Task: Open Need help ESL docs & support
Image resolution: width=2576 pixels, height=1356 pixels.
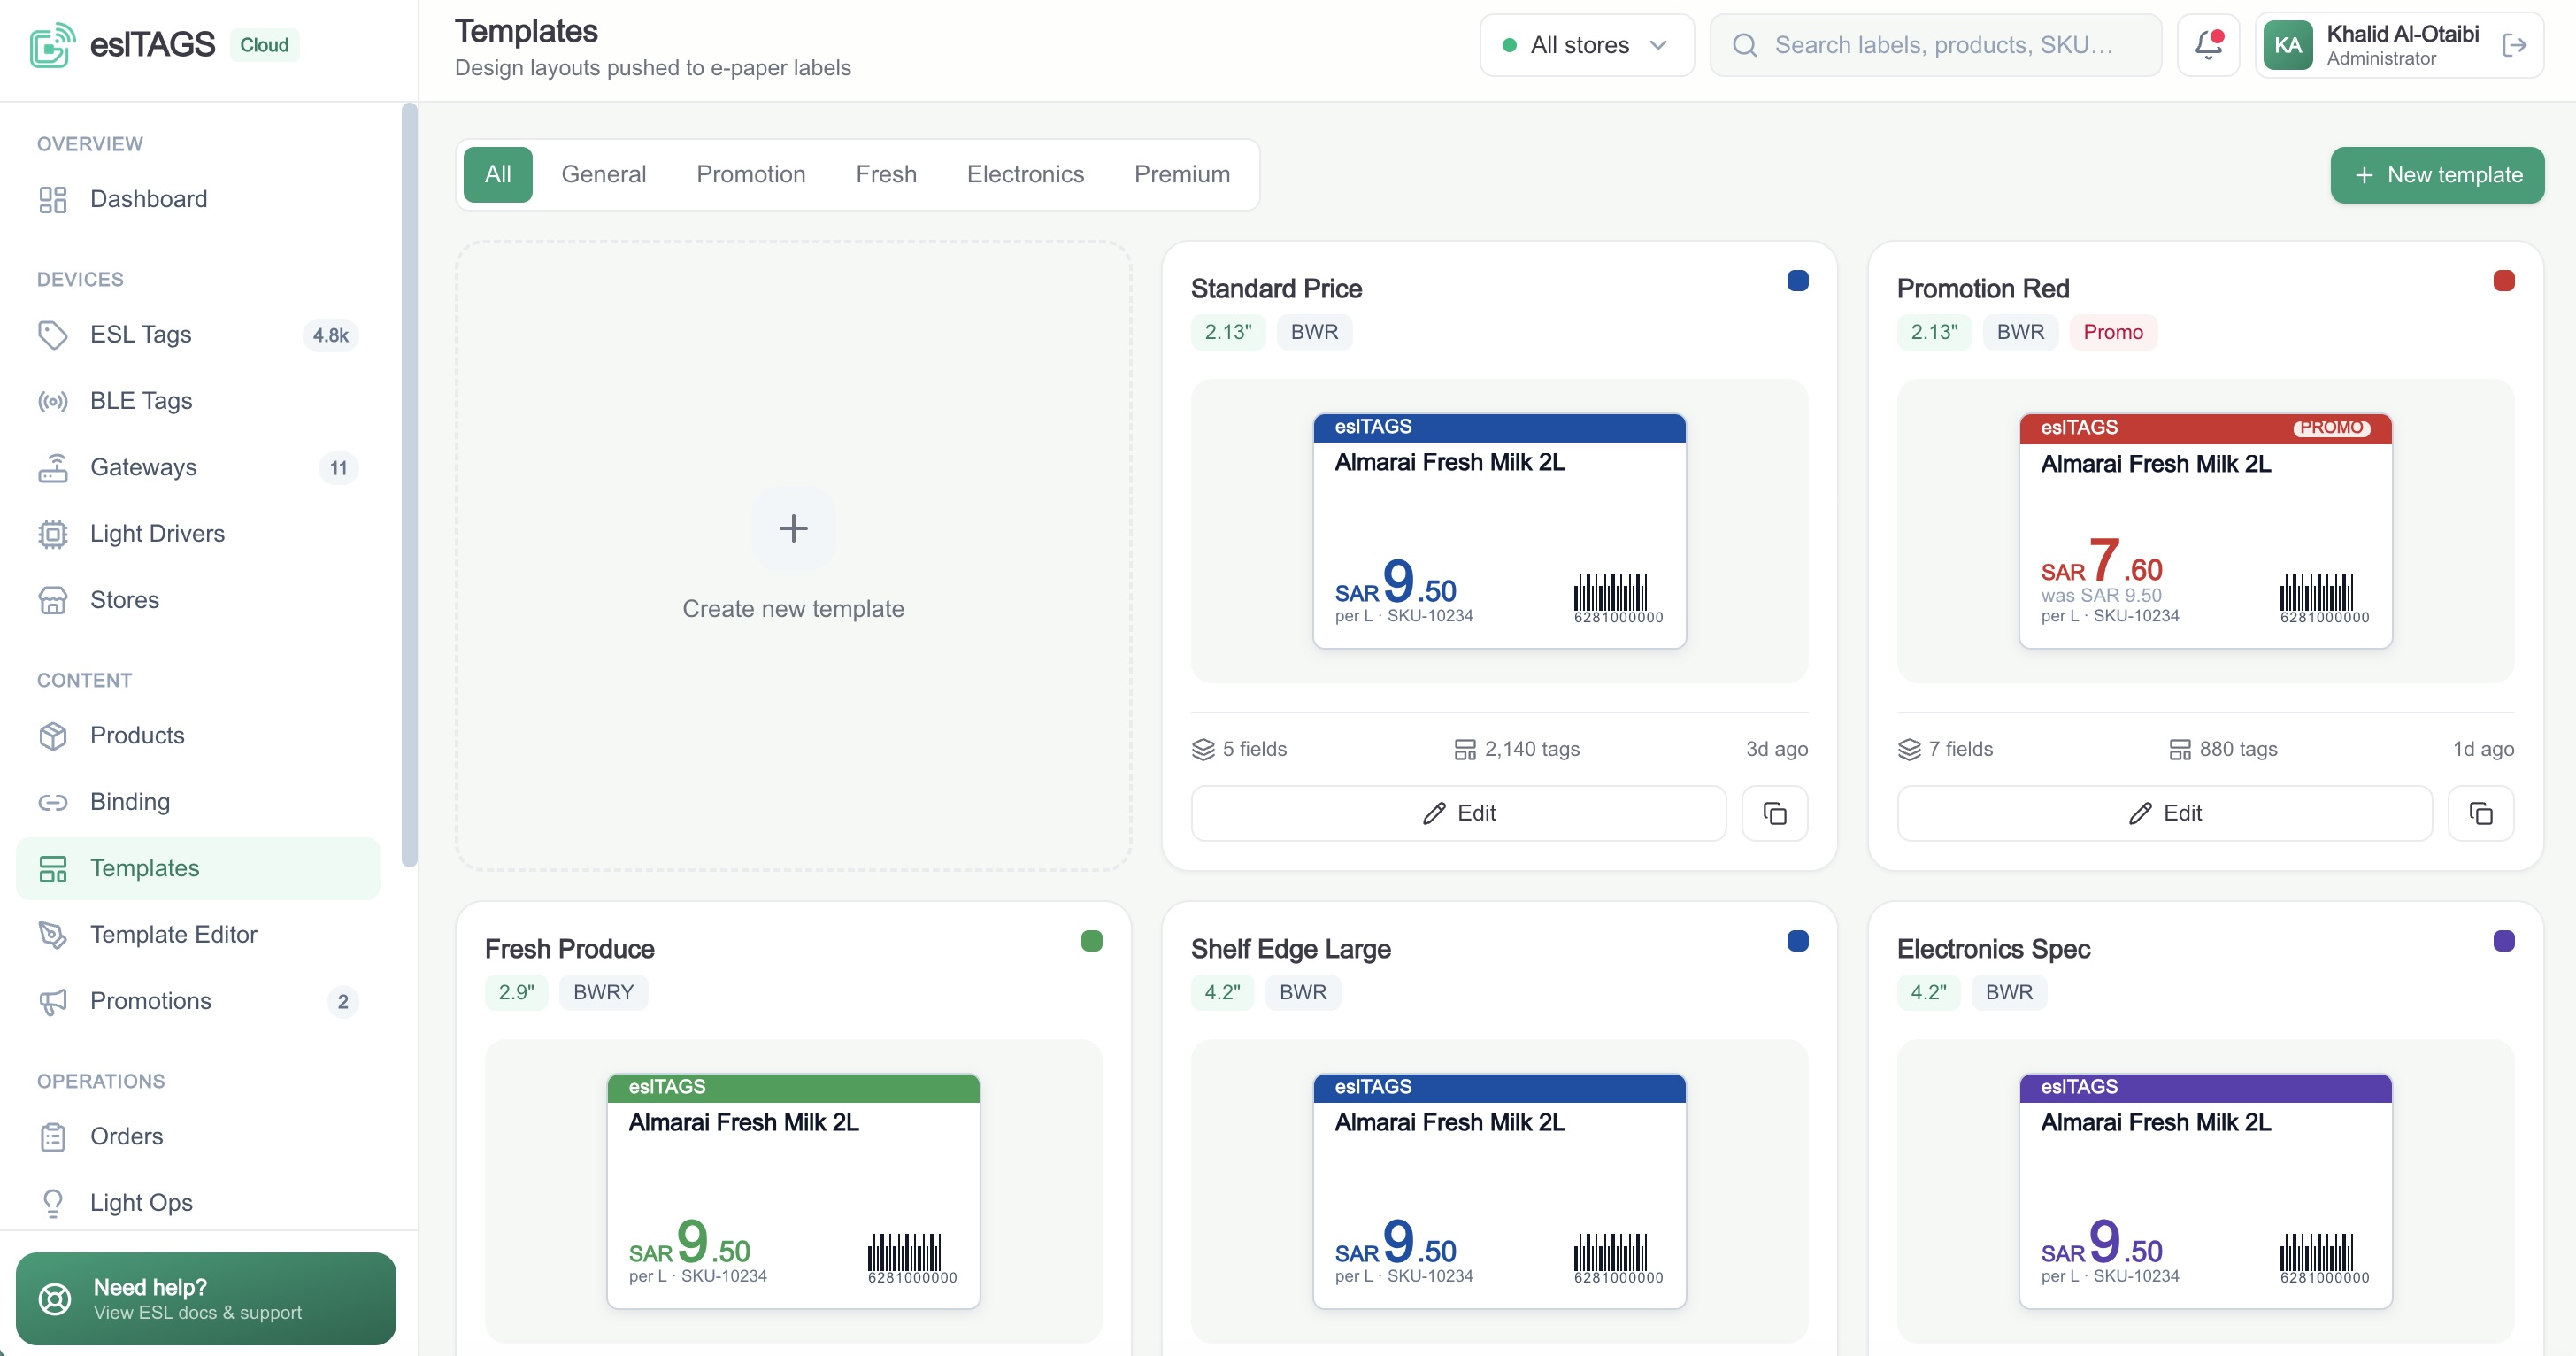Action: coord(206,1298)
